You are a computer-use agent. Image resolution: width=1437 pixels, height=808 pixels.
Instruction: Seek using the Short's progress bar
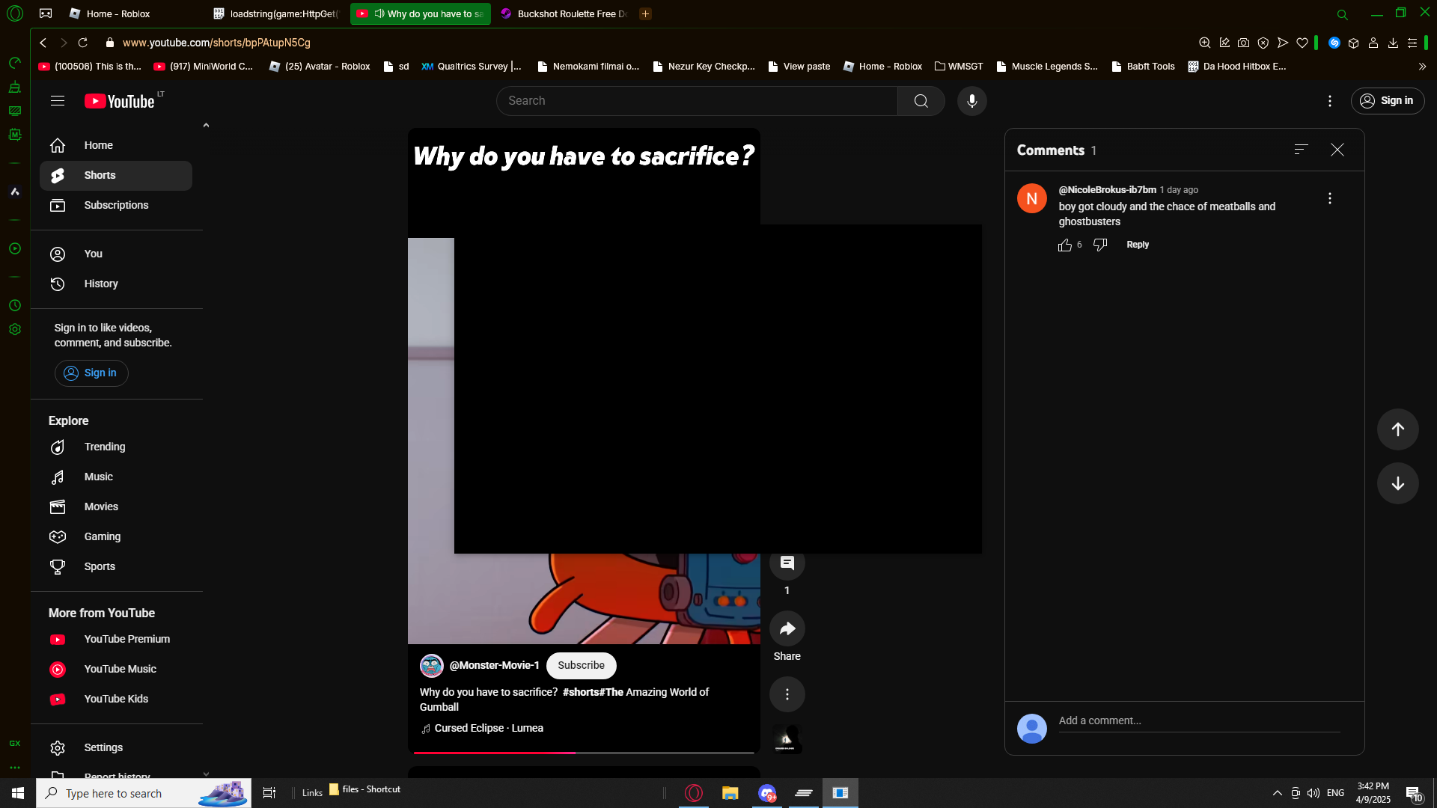(584, 752)
